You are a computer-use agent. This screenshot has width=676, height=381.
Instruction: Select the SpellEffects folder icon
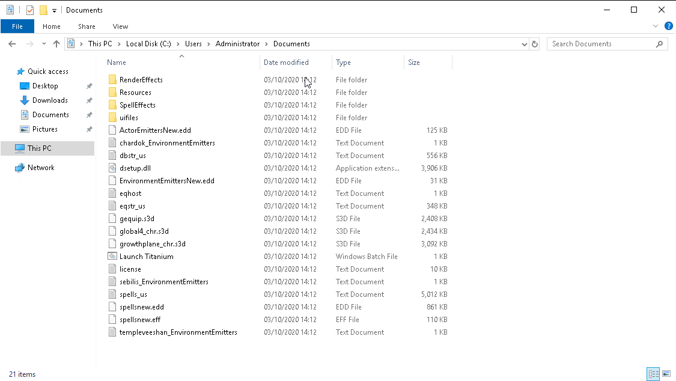(112, 105)
